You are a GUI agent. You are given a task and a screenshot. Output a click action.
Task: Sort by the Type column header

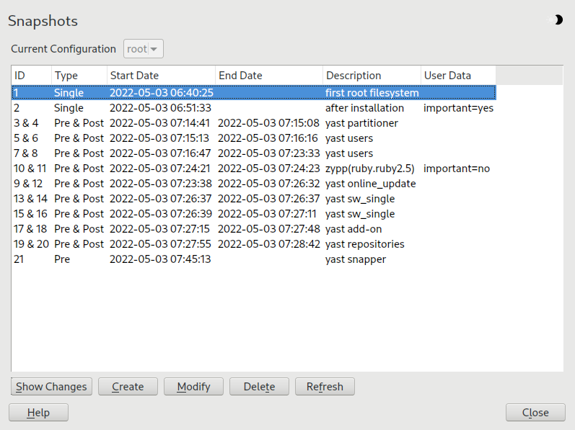79,75
